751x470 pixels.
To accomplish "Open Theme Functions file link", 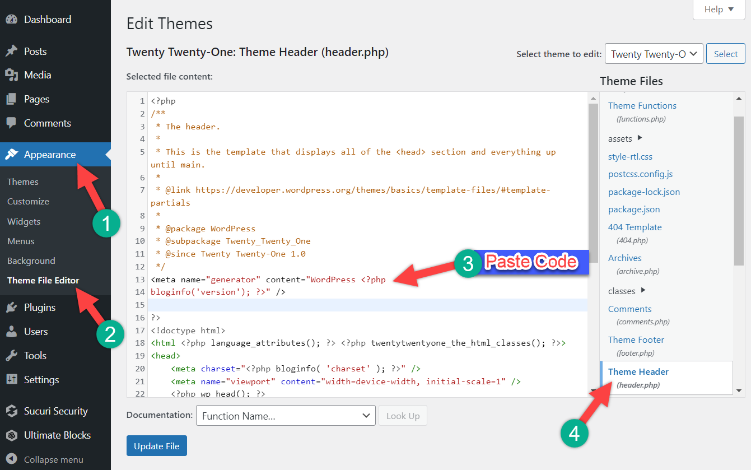I will tap(642, 105).
